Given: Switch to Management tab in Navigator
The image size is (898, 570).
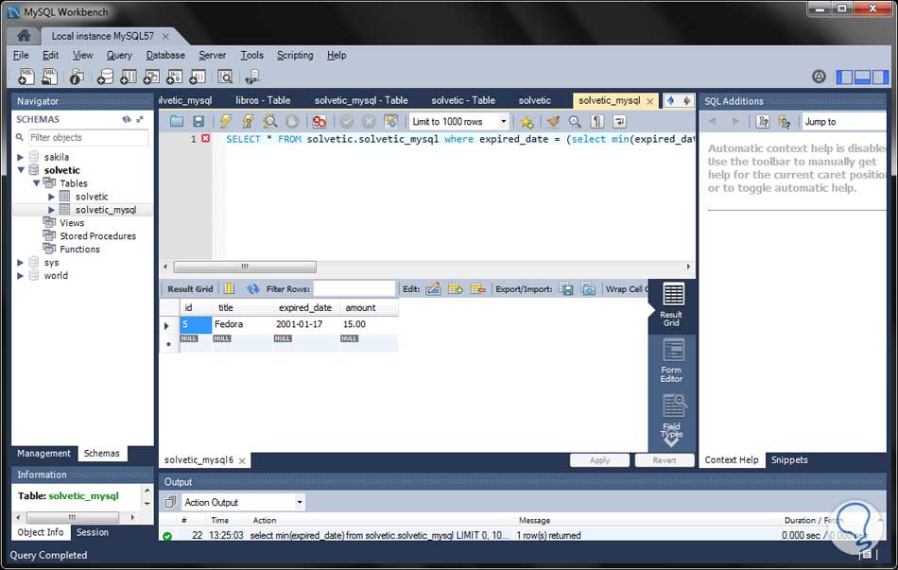Looking at the screenshot, I should coord(43,453).
